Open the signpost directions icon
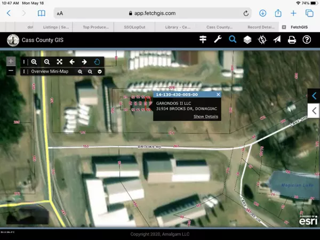This screenshot has width=320, height=240. (x=203, y=39)
